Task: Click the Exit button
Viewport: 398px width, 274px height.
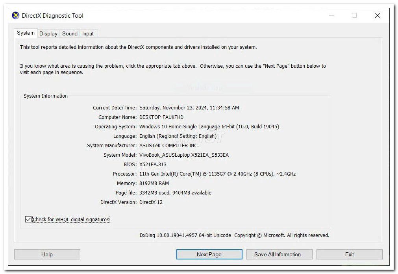Action: point(349,254)
